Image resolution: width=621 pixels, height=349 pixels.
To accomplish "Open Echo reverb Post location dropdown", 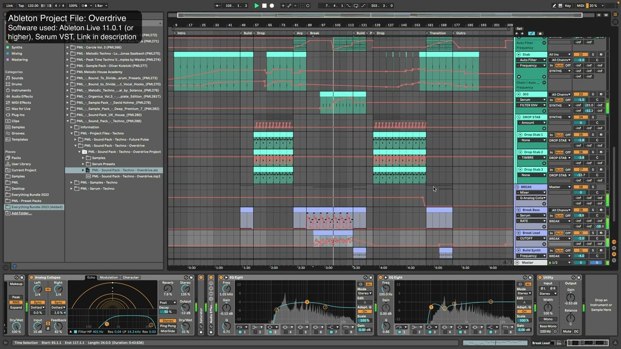I will pos(167,302).
